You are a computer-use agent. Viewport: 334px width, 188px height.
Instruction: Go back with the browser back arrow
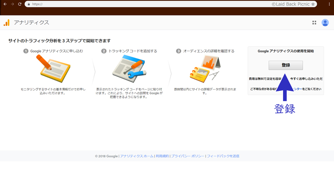5,4
